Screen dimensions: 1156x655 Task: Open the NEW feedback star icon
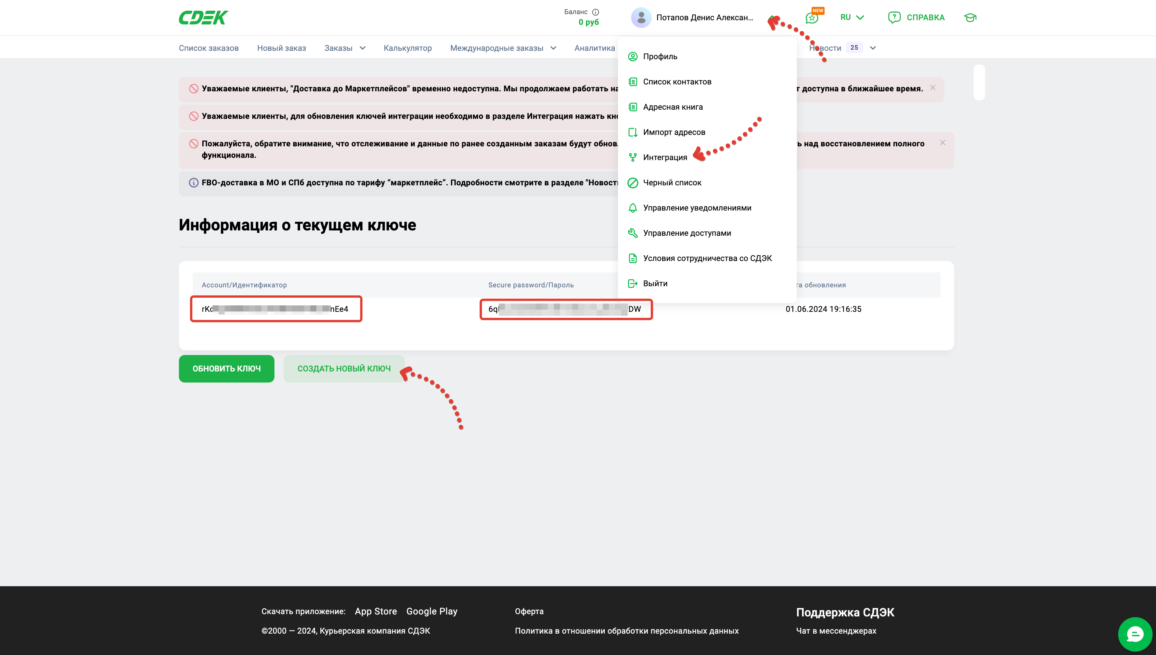coord(812,18)
